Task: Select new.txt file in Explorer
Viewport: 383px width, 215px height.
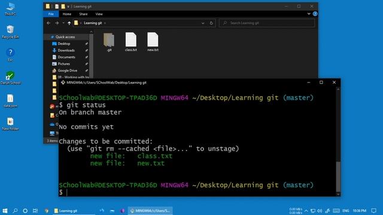Action: 153,42
